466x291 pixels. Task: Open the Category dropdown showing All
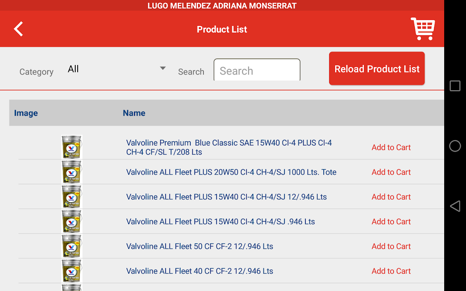116,69
